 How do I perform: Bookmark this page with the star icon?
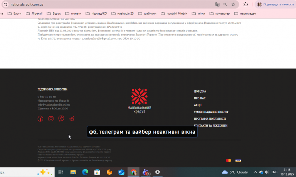click(233, 4)
